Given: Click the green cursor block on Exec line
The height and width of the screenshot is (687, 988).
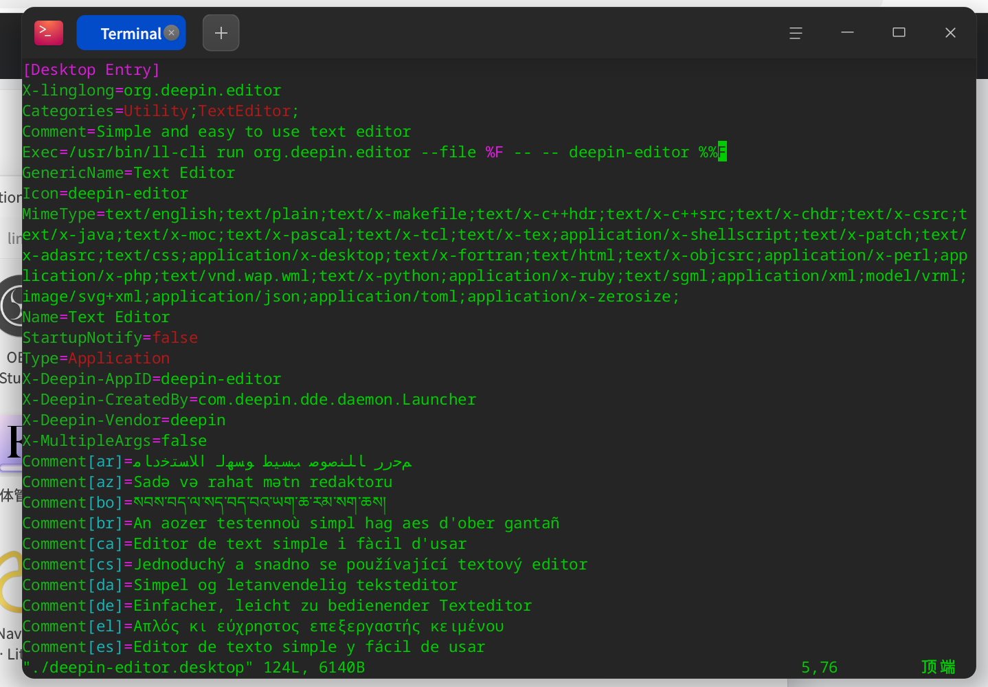Looking at the screenshot, I should [722, 152].
